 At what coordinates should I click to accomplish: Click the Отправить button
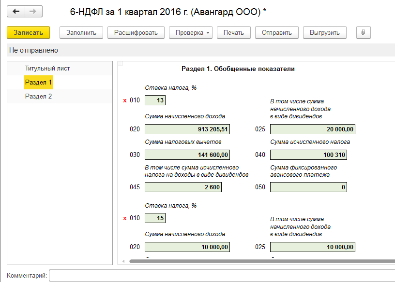pos(276,32)
